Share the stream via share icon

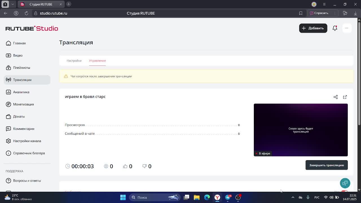point(336,97)
